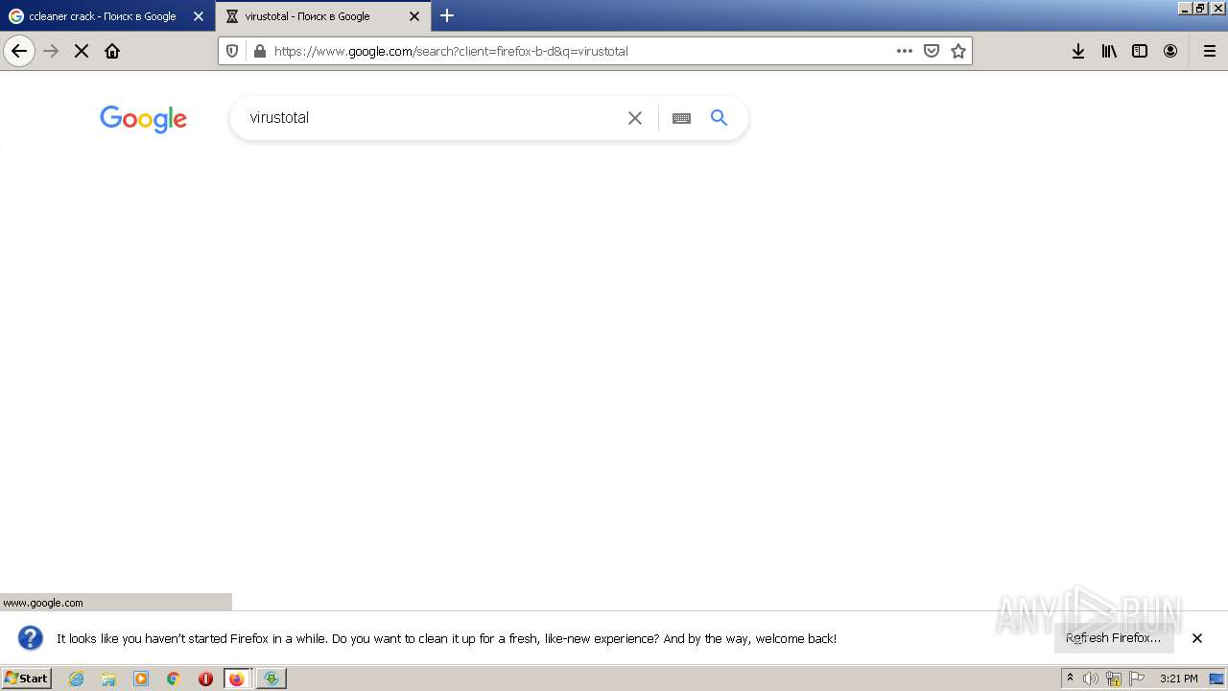Open the Downloads panel
The image size is (1228, 691).
[x=1078, y=51]
